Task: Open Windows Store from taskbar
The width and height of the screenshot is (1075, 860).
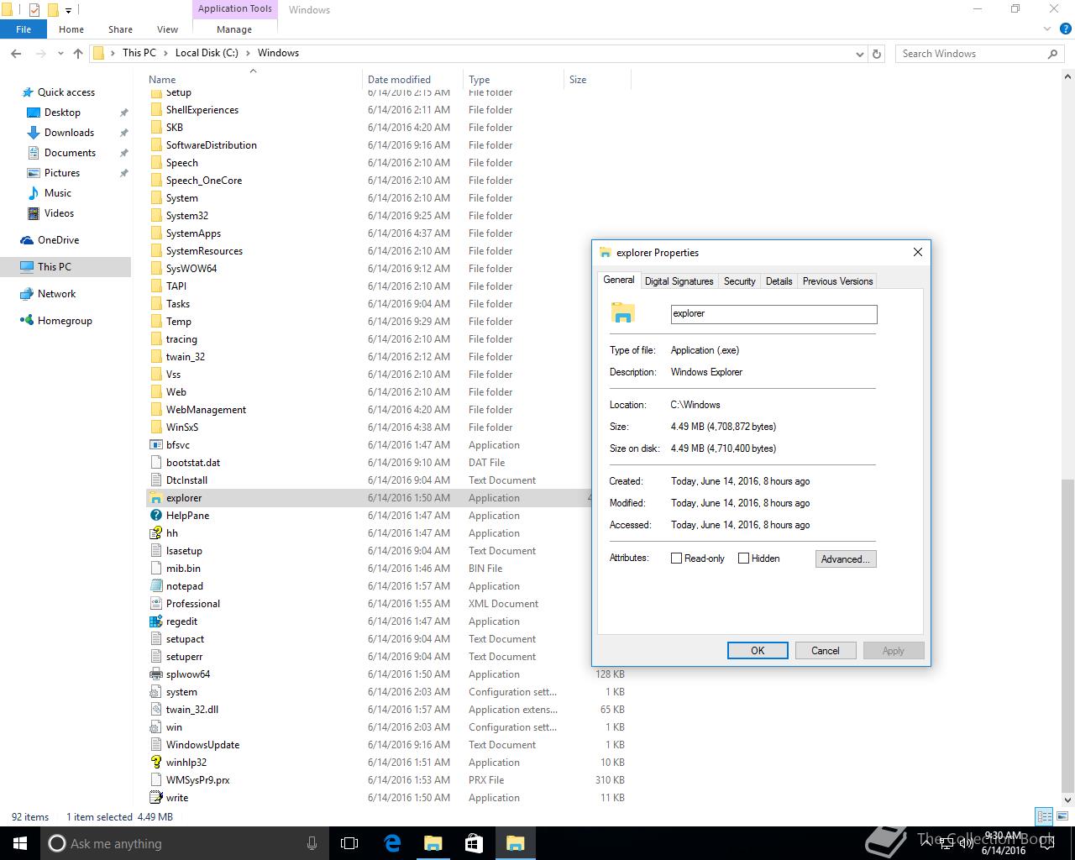Action: click(474, 843)
